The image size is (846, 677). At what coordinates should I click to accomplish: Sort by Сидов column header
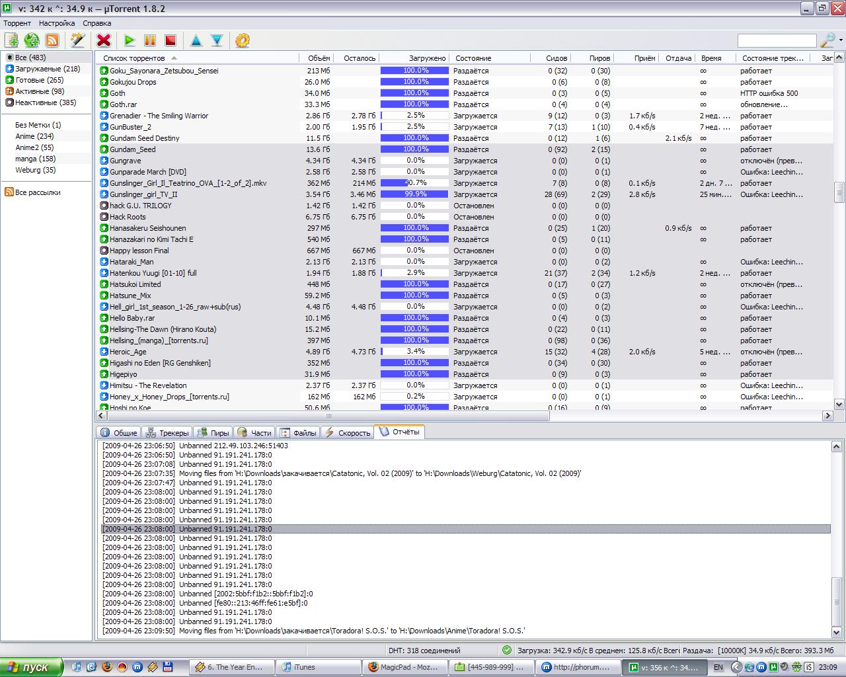[x=551, y=58]
